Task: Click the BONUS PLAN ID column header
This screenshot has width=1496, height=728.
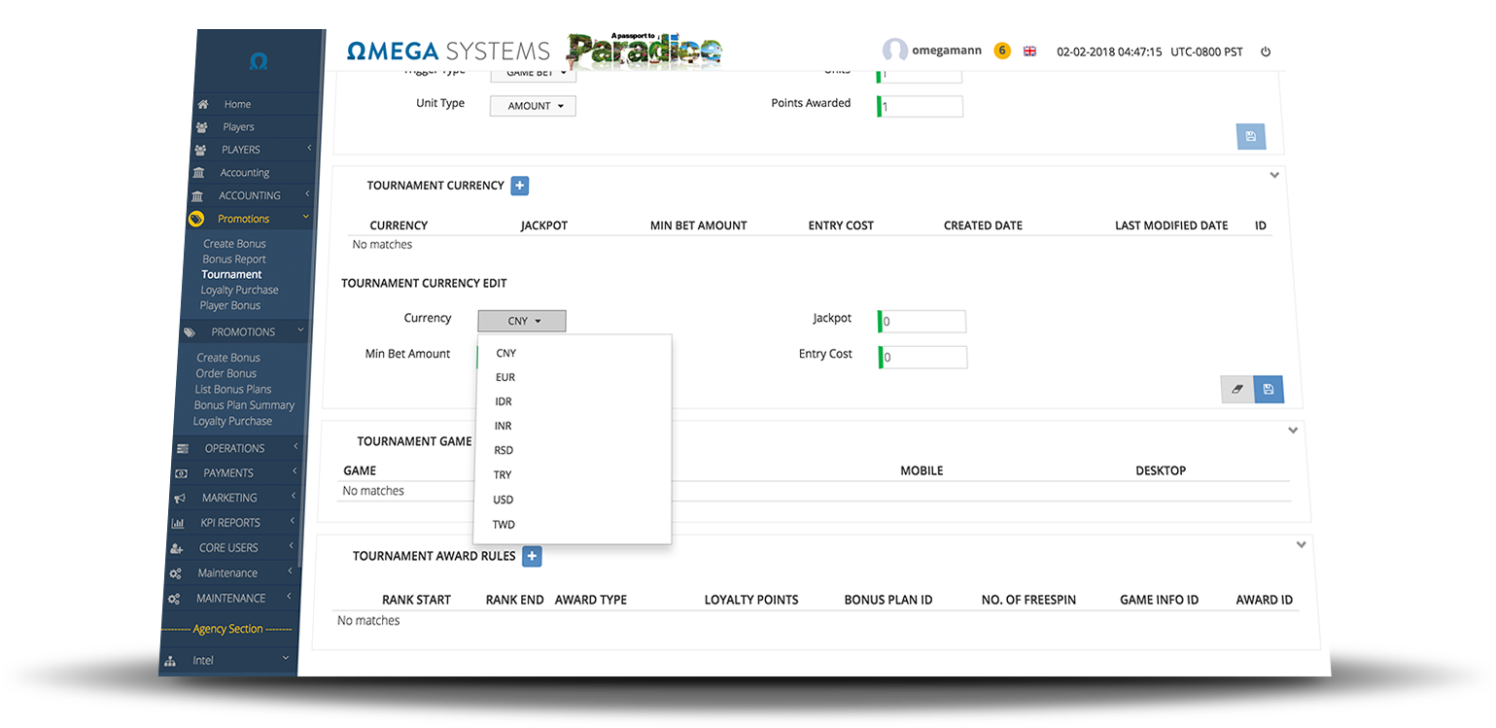Action: pyautogui.click(x=888, y=601)
